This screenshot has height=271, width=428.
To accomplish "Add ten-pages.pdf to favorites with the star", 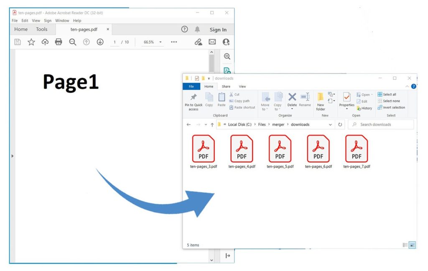I will click(x=31, y=42).
